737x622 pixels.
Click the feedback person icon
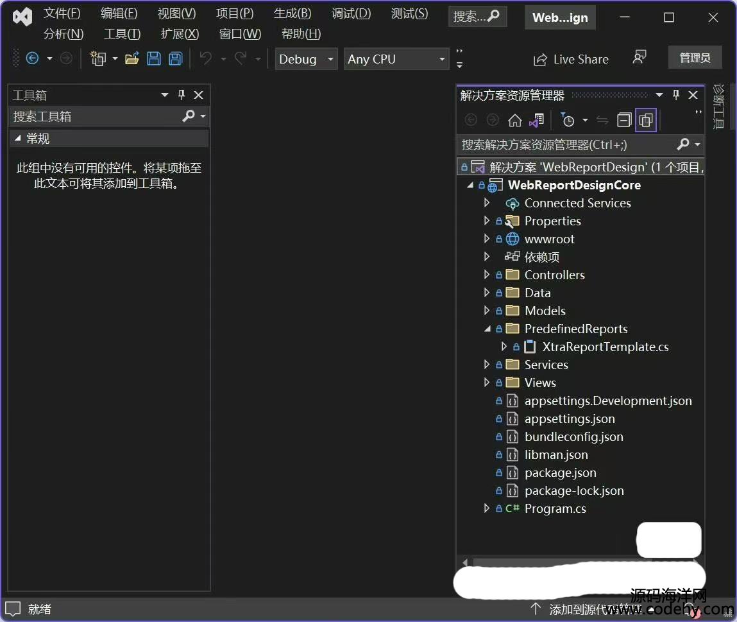pos(640,58)
